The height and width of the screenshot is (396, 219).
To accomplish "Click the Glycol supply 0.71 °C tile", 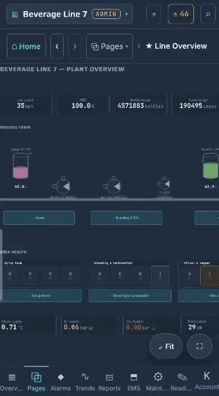I will pyautogui.click(x=28, y=326).
